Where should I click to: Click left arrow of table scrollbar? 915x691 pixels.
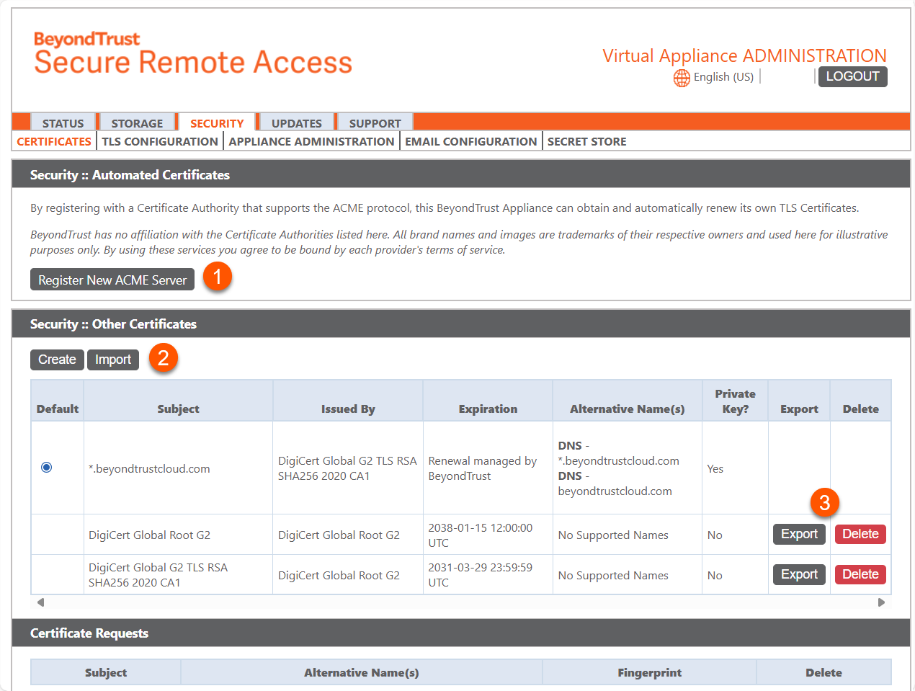click(40, 602)
